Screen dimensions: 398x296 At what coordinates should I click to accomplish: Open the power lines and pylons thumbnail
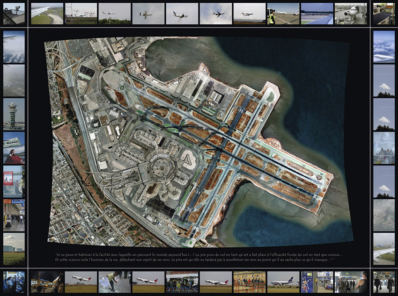[81, 14]
